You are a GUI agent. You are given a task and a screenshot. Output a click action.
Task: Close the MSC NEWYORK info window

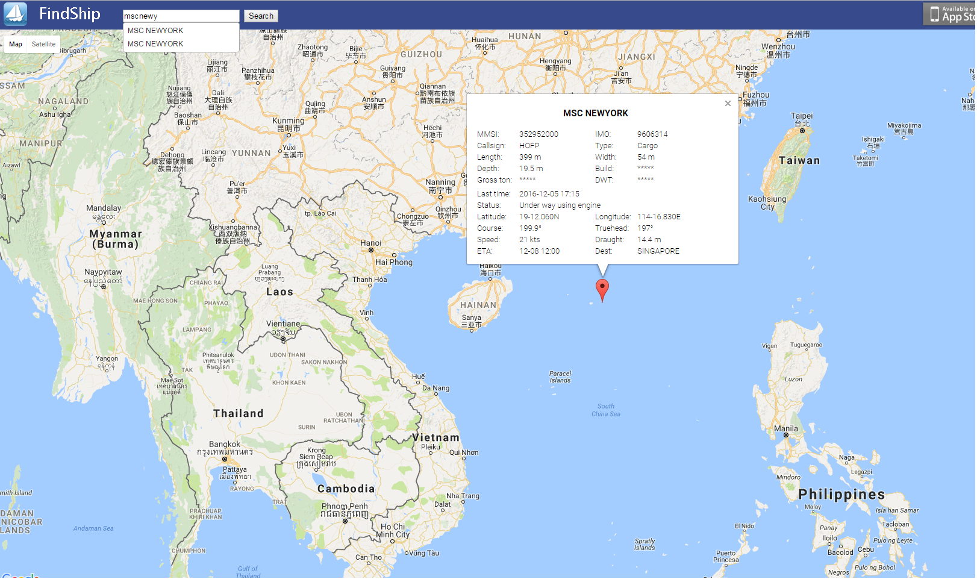point(728,104)
